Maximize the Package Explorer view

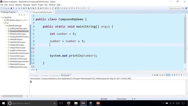27,11
